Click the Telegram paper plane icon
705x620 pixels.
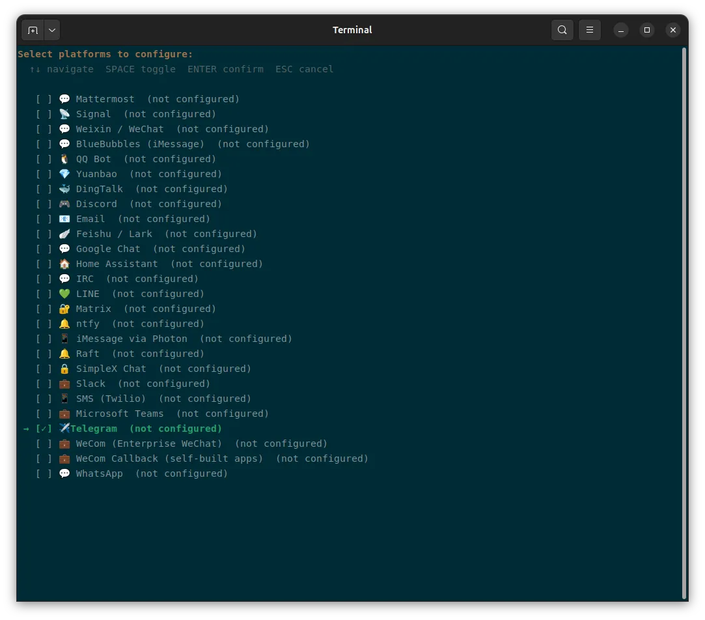(64, 429)
